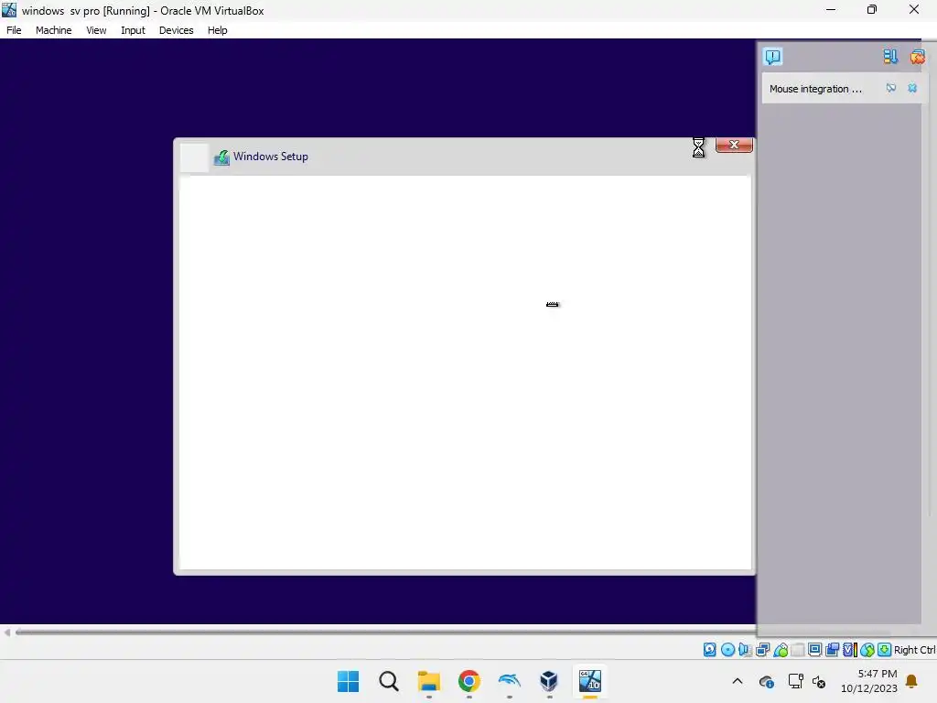Click the greyed-out shared folders status icon

[x=798, y=650]
